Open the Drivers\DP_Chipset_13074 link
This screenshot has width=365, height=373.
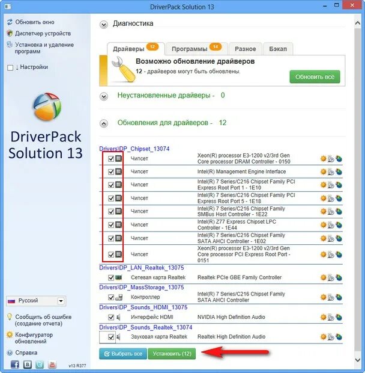point(134,149)
